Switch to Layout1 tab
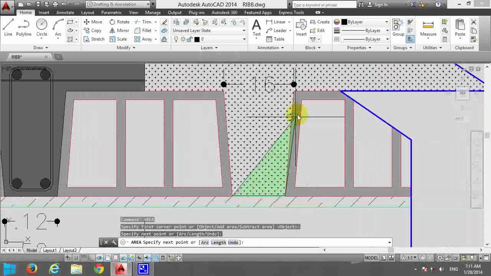The height and width of the screenshot is (276, 491). click(x=49, y=250)
